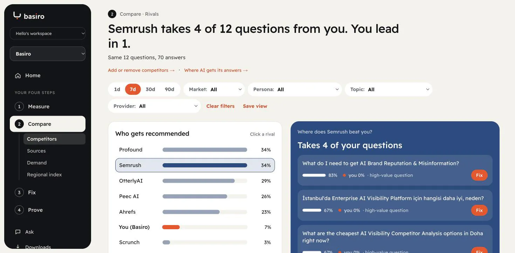The height and width of the screenshot is (253, 515).
Task: Click Fix button for Brand Reputation question
Action: tap(479, 175)
